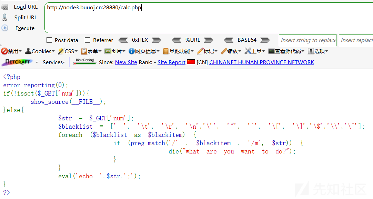This screenshot has width=373, height=199.
Task: Open the Cookies dropdown menu
Action: tap(53, 51)
